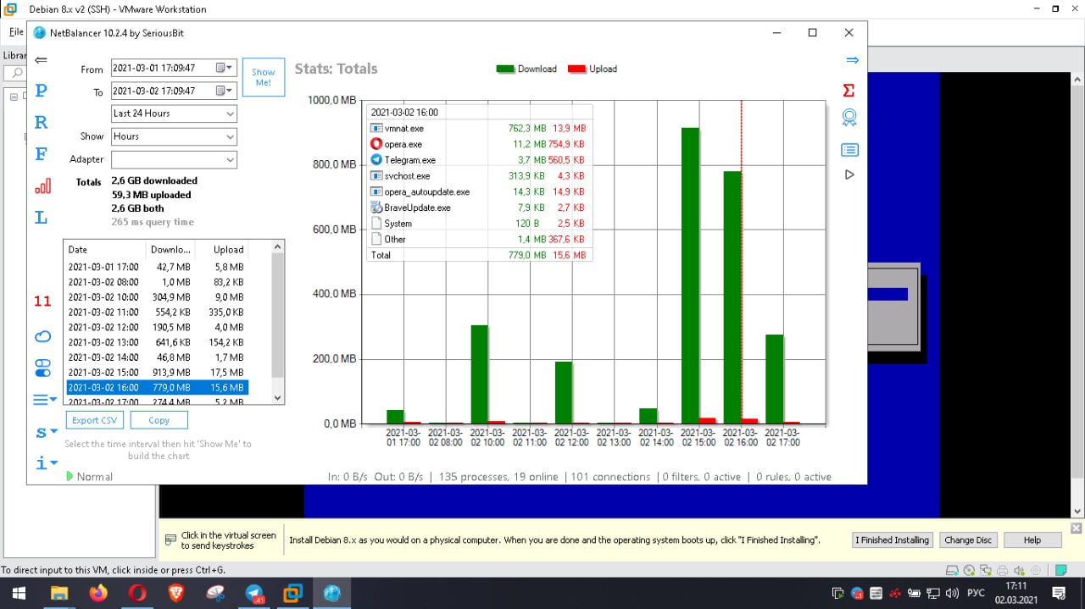
Task: Click the blue cloud icon in sidebar
Action: pos(42,337)
